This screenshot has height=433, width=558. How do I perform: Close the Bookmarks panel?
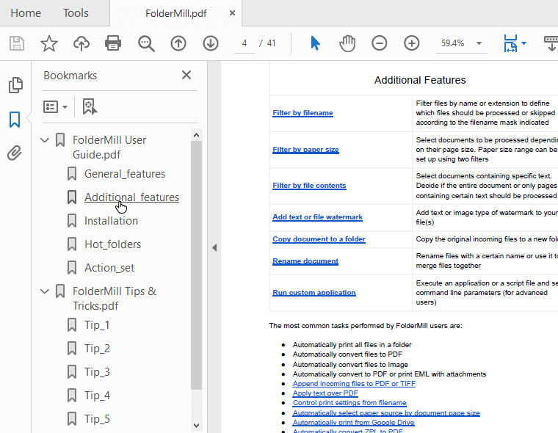(186, 75)
